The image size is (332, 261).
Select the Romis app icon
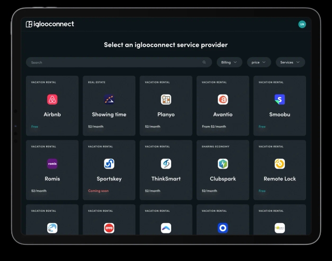coord(52,164)
